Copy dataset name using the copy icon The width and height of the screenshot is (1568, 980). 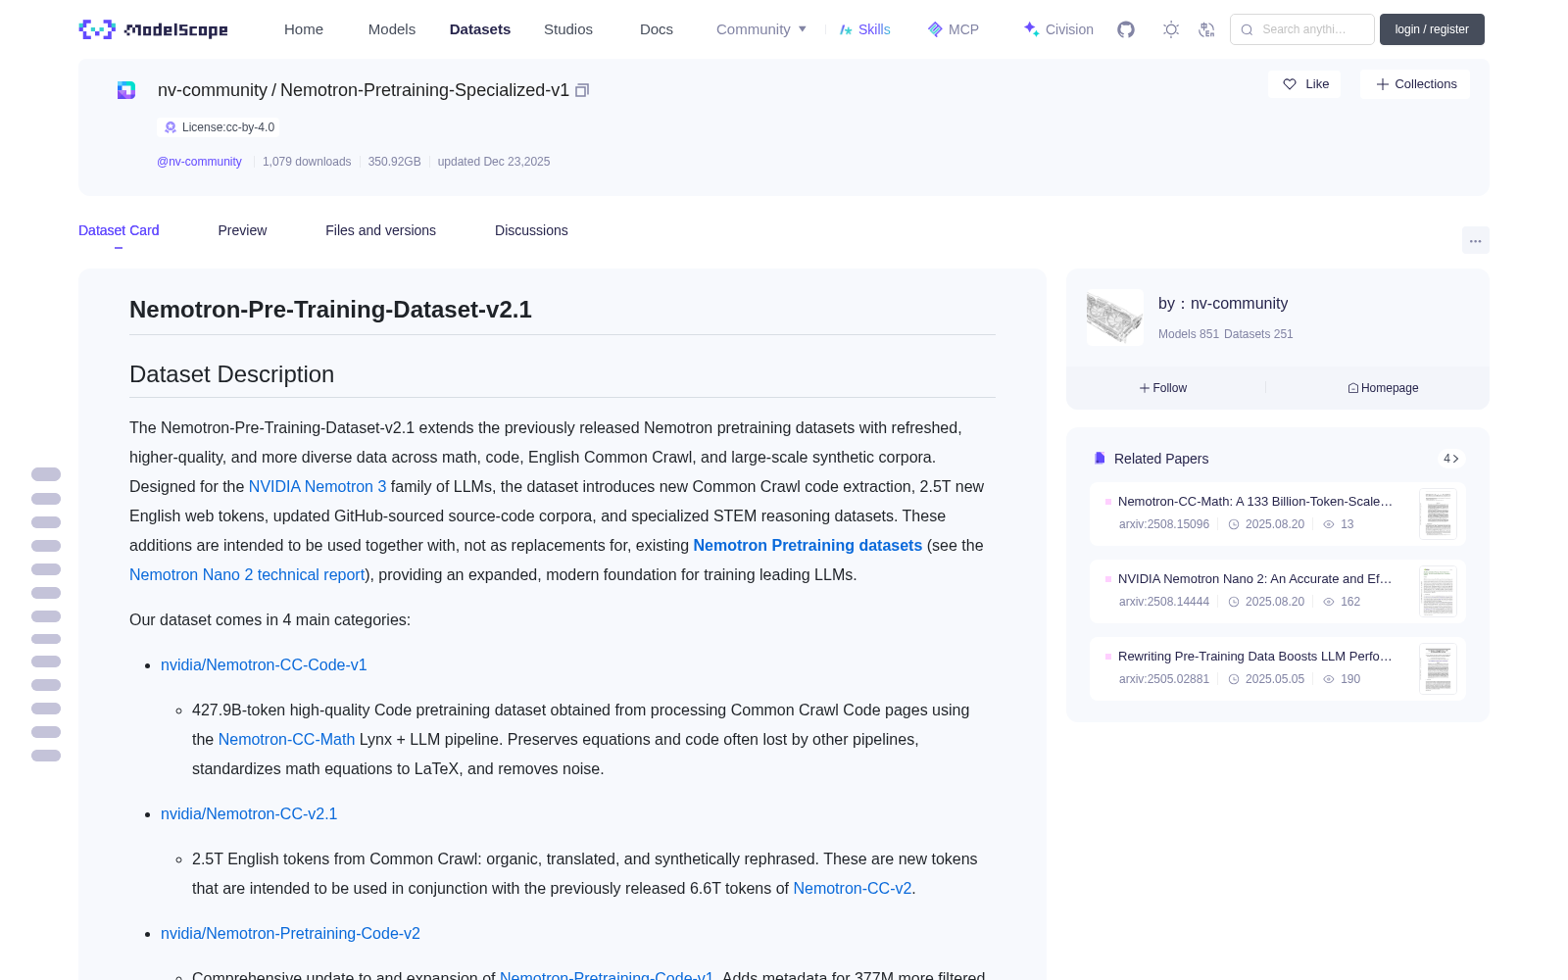pos(582,90)
